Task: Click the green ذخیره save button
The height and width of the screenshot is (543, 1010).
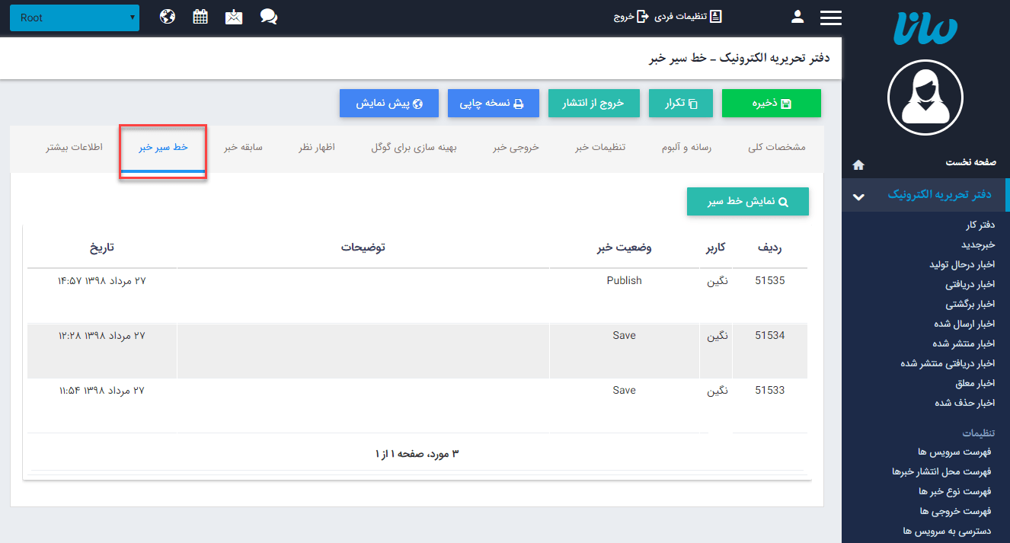Action: pyautogui.click(x=771, y=103)
